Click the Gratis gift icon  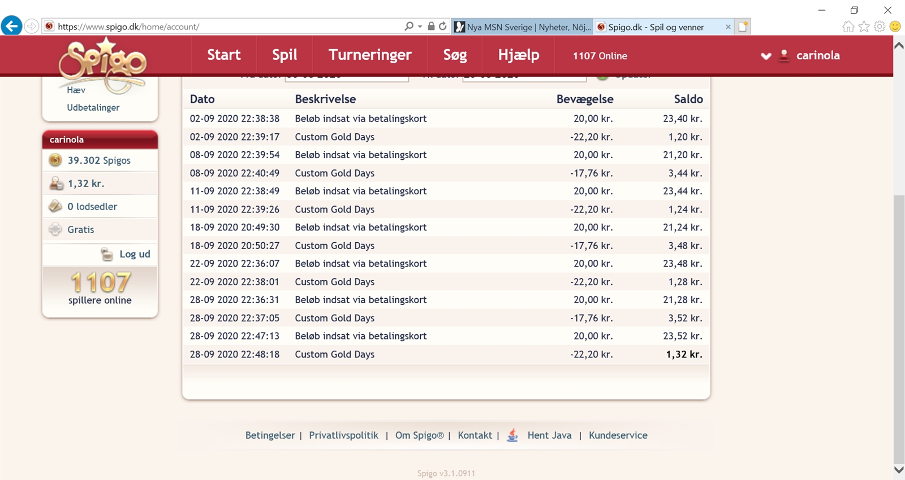[55, 229]
